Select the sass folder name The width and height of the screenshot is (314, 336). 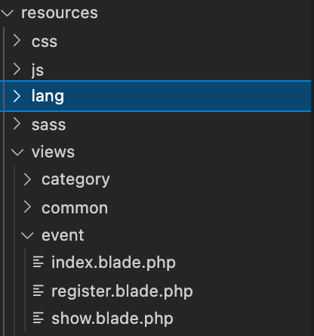coord(49,125)
